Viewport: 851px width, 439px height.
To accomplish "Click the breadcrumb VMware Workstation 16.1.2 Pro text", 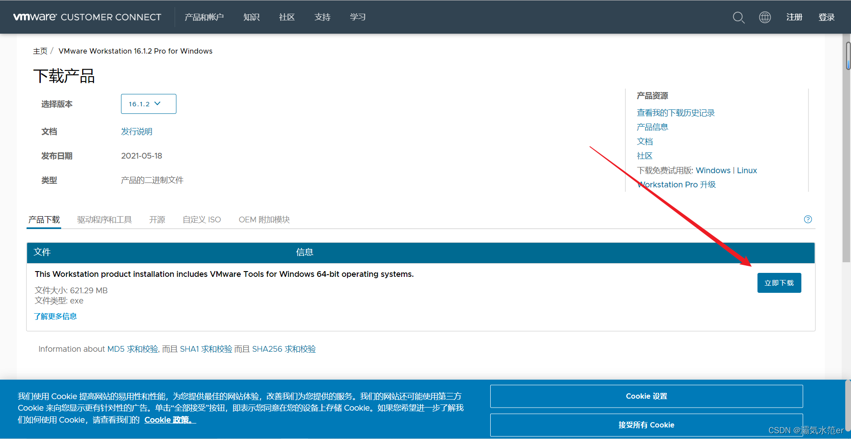I will pyautogui.click(x=136, y=51).
